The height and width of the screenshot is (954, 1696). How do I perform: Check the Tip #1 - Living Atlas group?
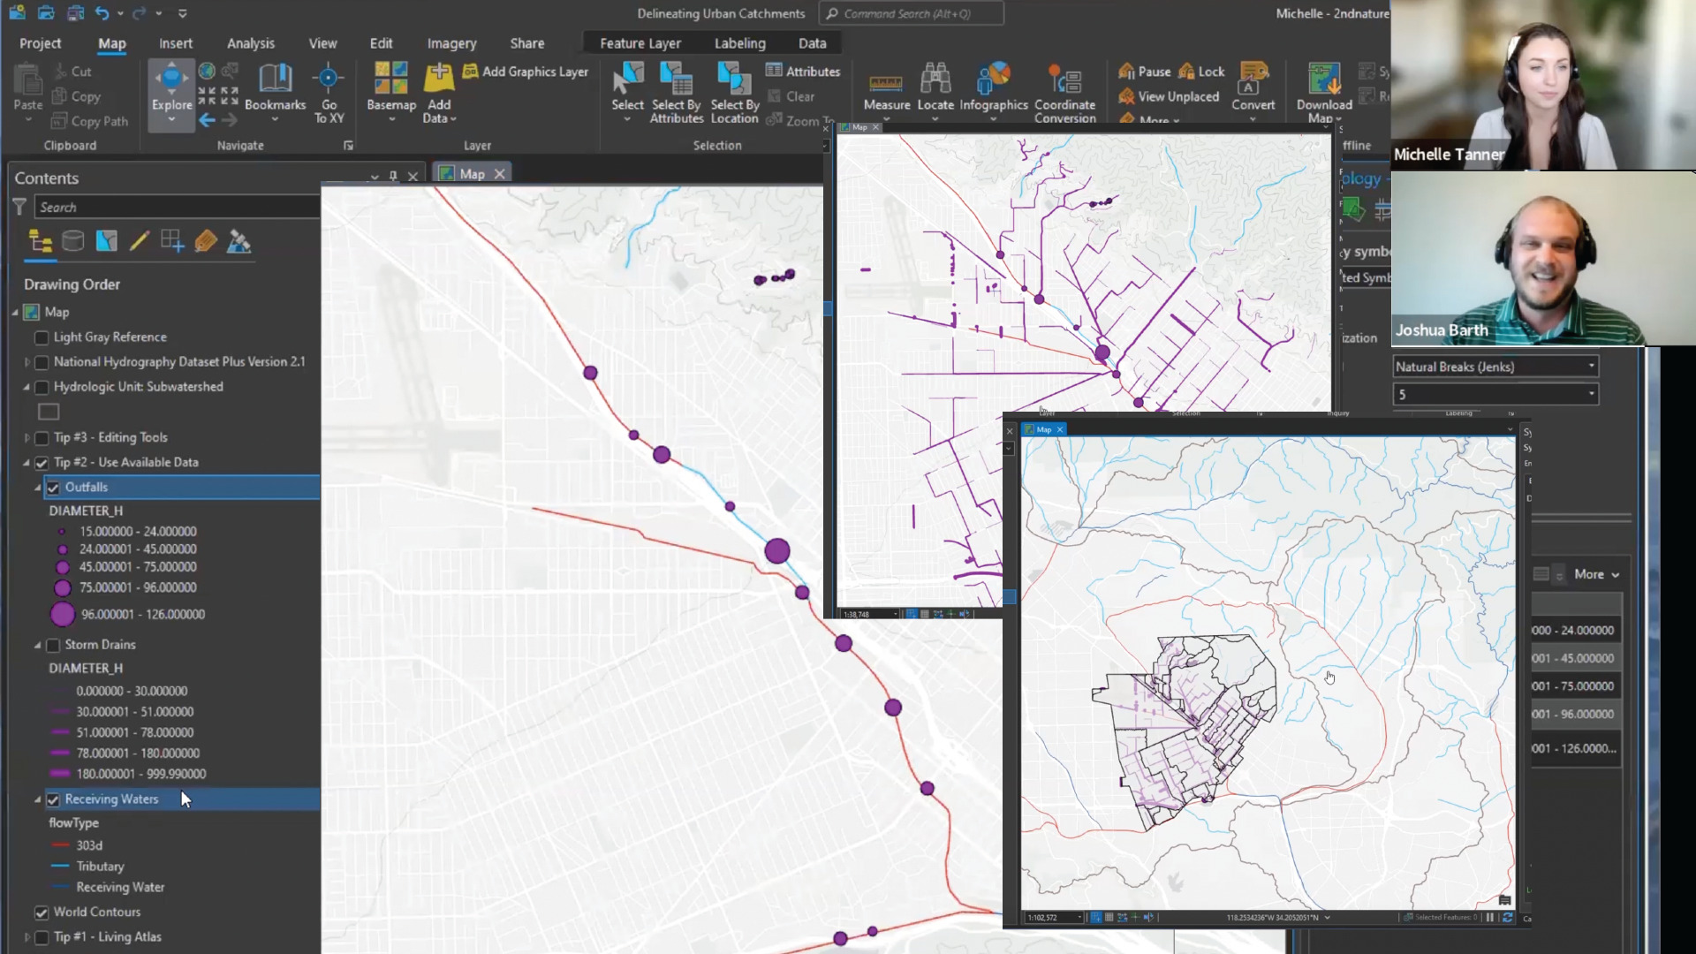[42, 937]
